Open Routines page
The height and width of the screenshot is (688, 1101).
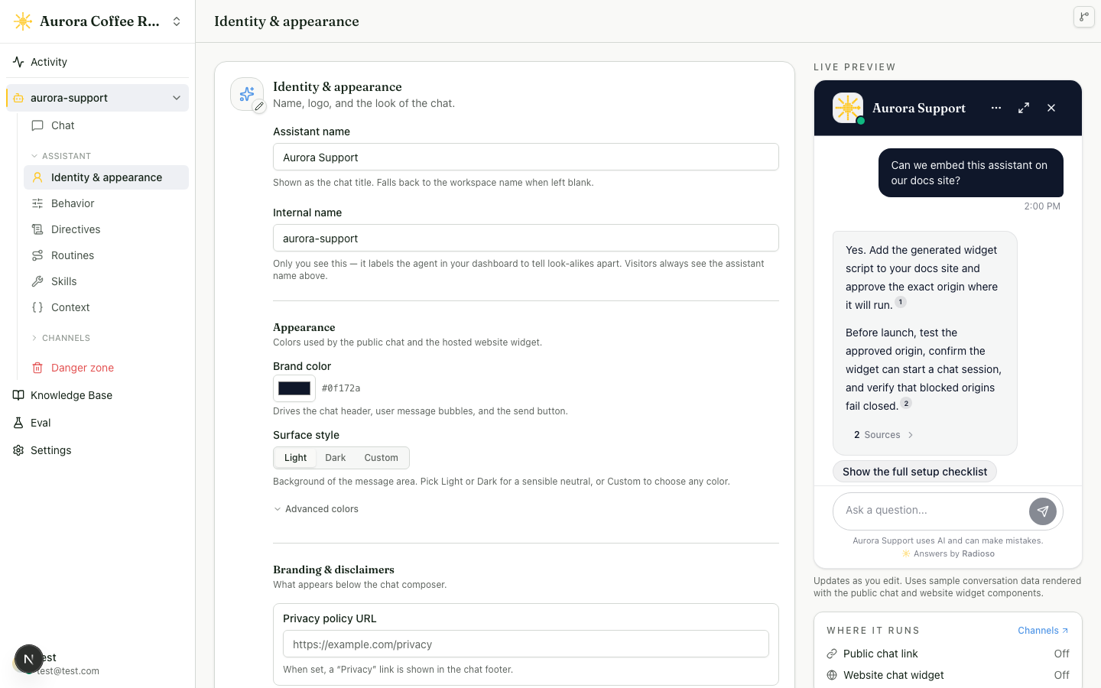[106, 255]
